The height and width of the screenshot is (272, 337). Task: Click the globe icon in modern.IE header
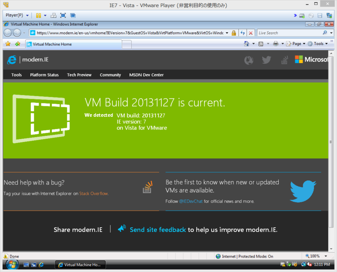249,60
